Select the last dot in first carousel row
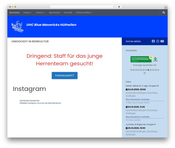The image size is (175, 148). [158, 70]
